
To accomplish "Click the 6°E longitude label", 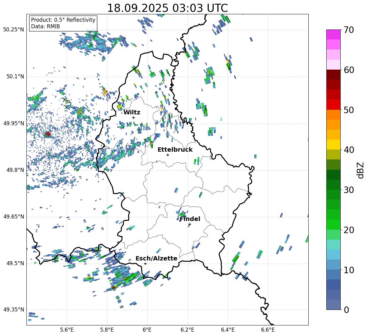I will (147, 330).
